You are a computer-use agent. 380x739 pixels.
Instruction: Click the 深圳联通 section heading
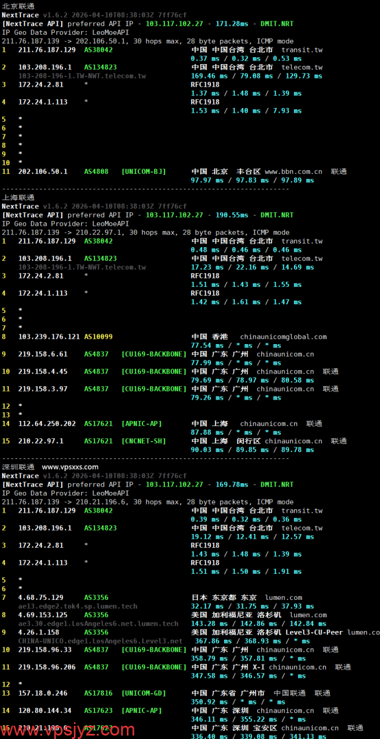(18, 467)
